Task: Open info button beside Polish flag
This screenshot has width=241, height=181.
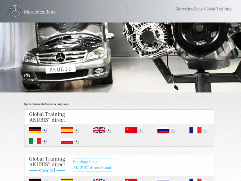Action: coord(77,141)
